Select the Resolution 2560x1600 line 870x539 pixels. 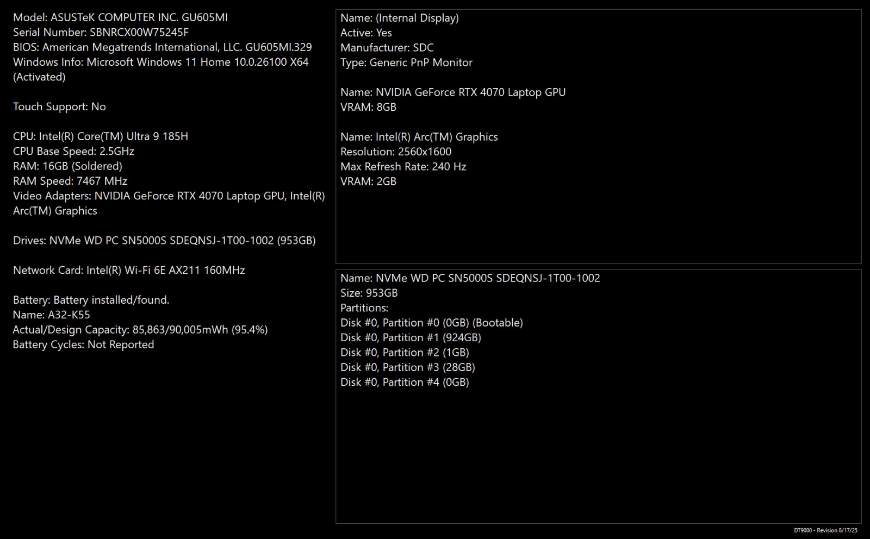point(396,152)
